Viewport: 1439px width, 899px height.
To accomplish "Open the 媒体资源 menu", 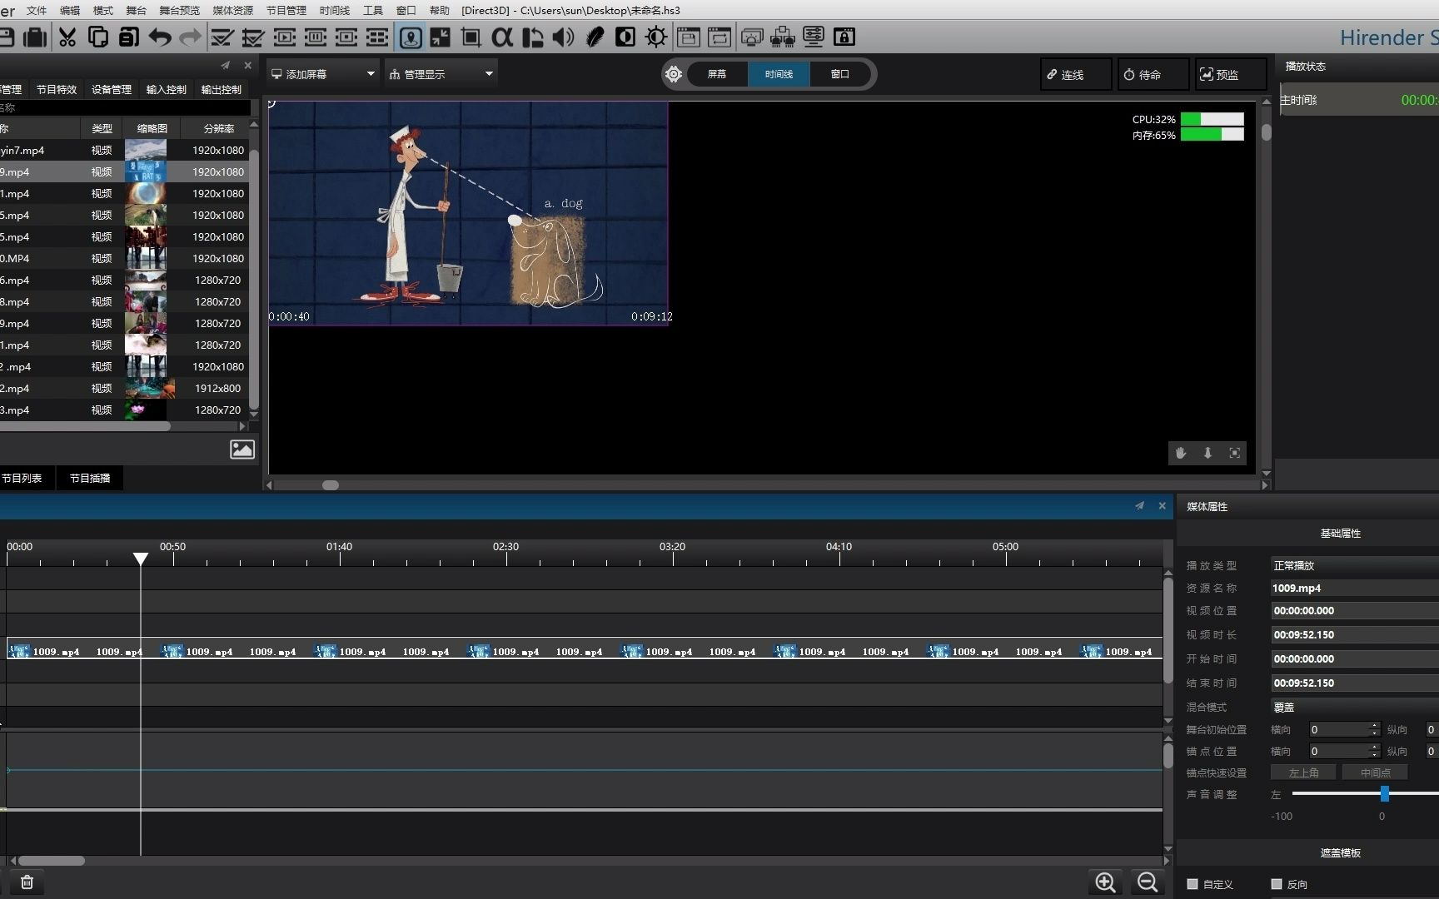I will (233, 10).
